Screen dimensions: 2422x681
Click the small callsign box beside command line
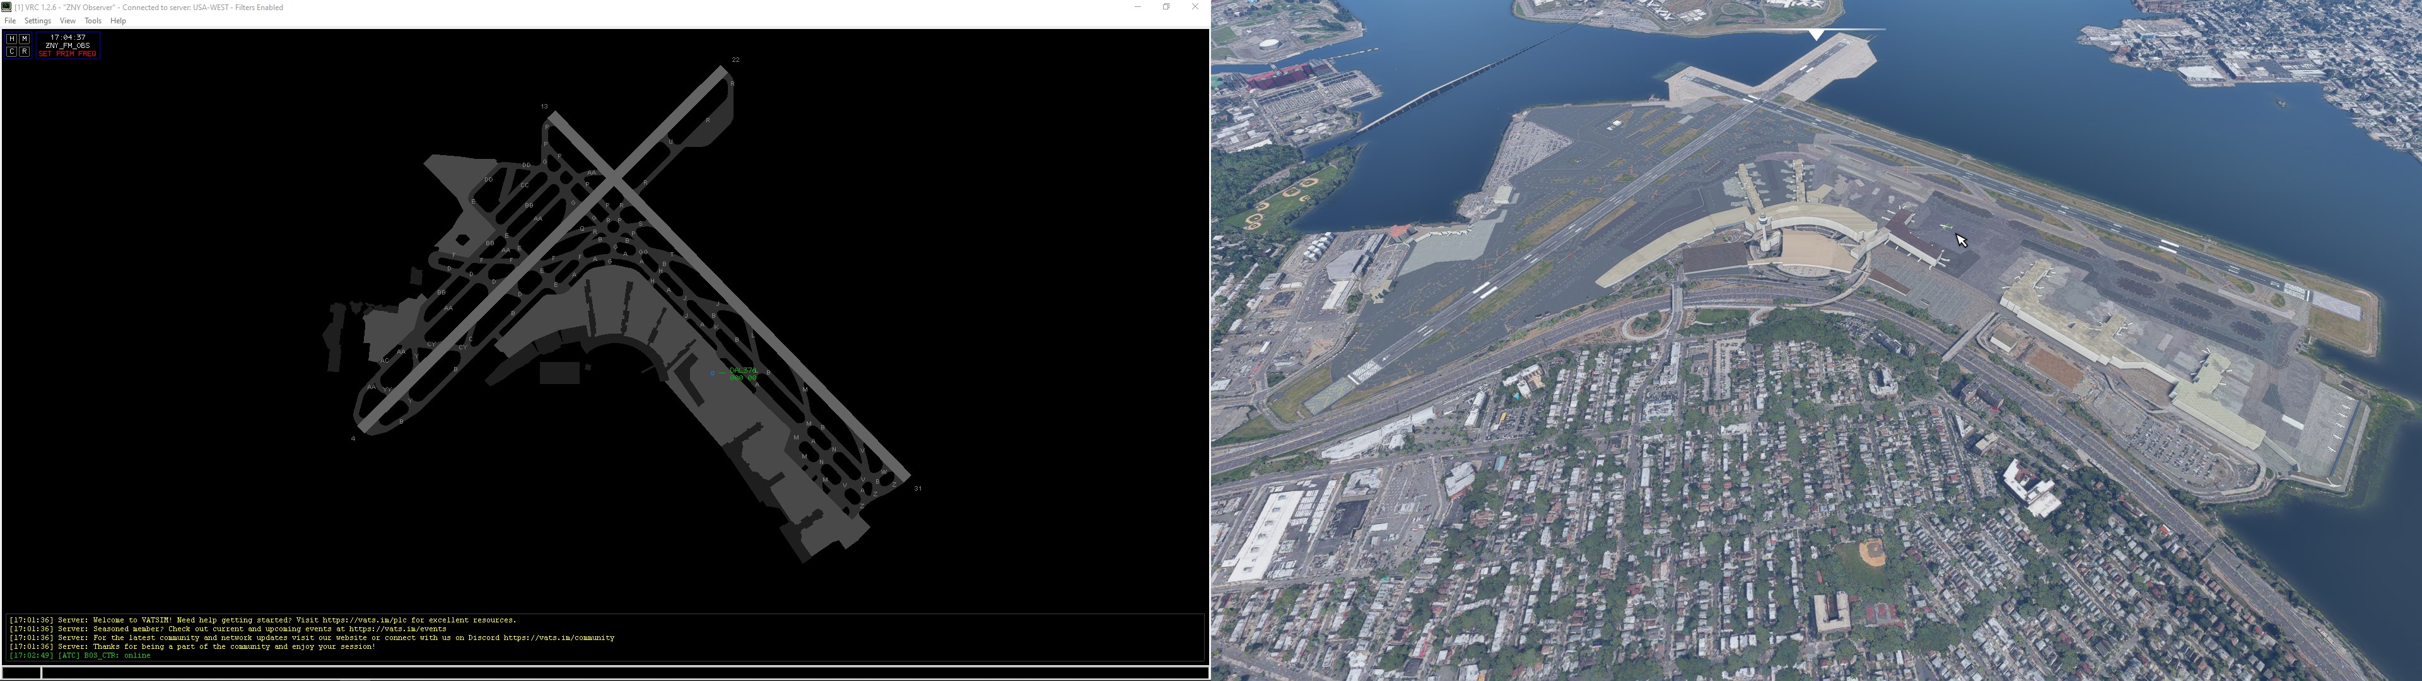[x=21, y=673]
